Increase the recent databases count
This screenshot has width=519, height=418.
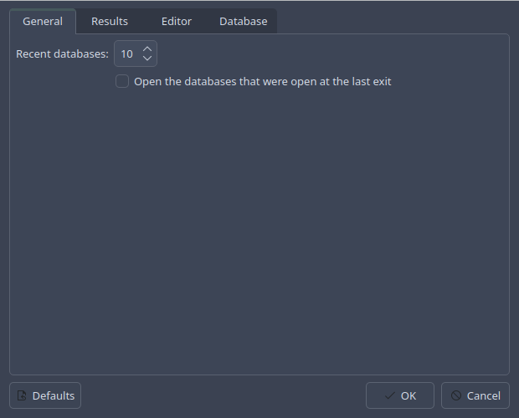[x=147, y=48]
